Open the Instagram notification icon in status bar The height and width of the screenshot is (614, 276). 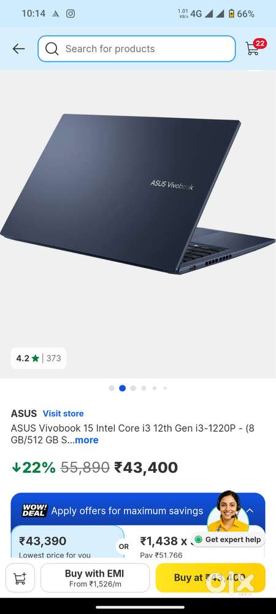(71, 14)
